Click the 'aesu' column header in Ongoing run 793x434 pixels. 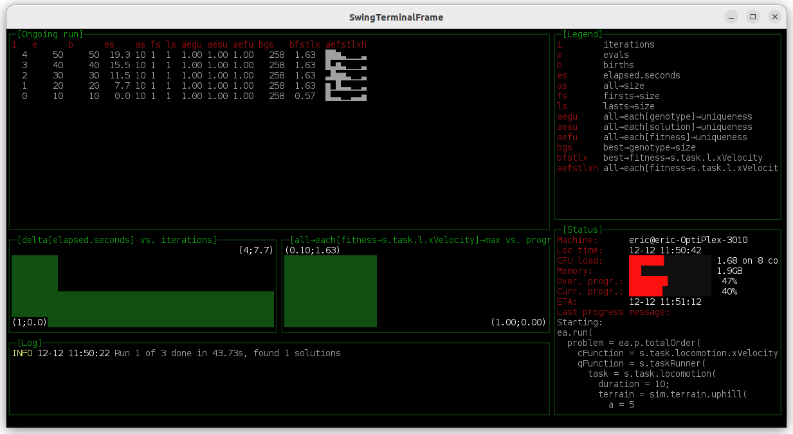click(217, 44)
